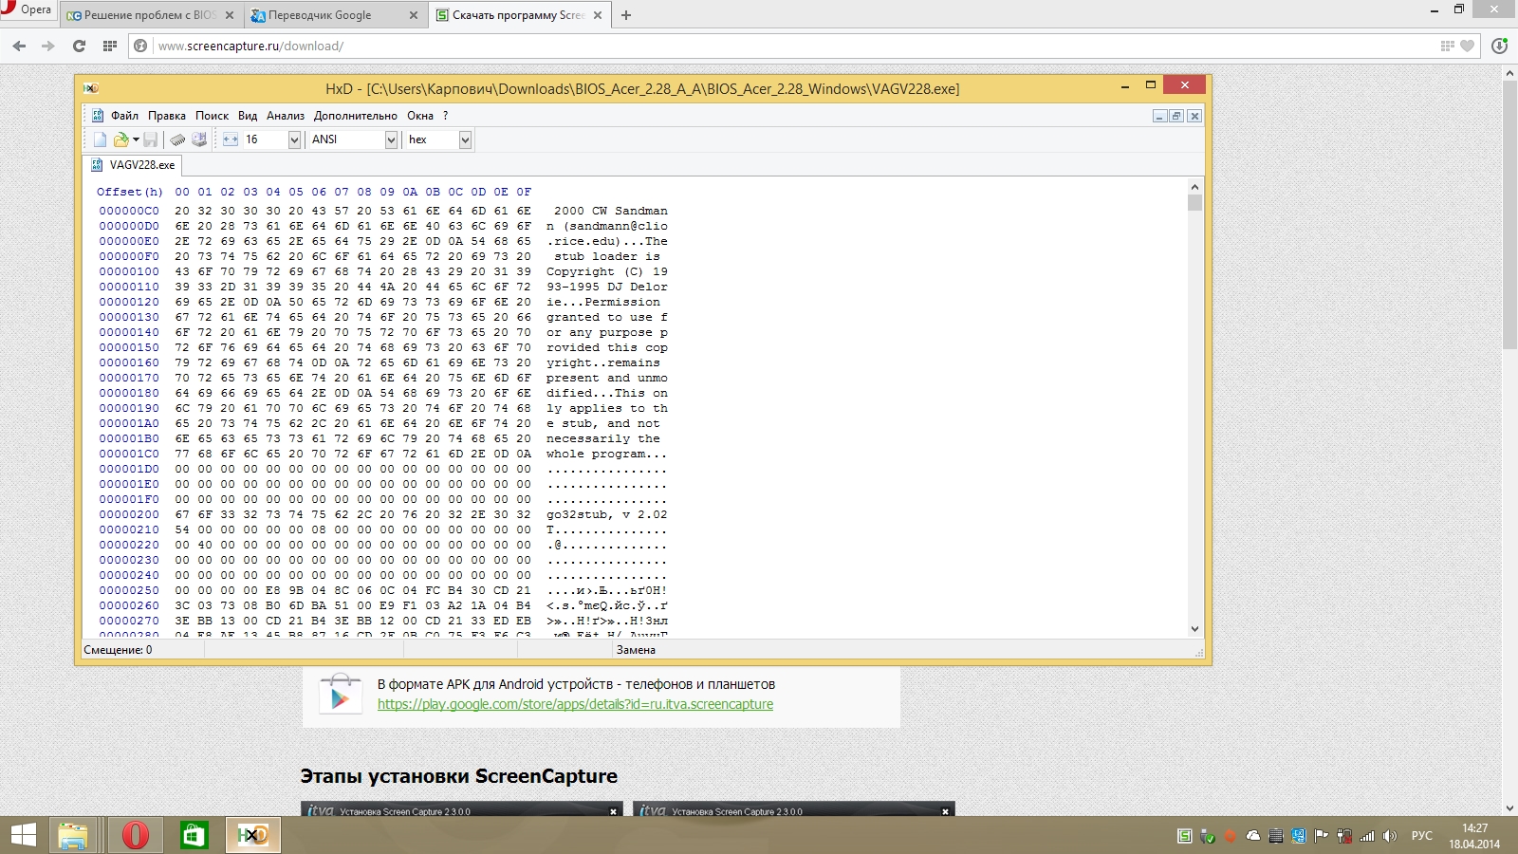The width and height of the screenshot is (1518, 854).
Task: Open the Дополнительно menu
Action: [x=355, y=116]
